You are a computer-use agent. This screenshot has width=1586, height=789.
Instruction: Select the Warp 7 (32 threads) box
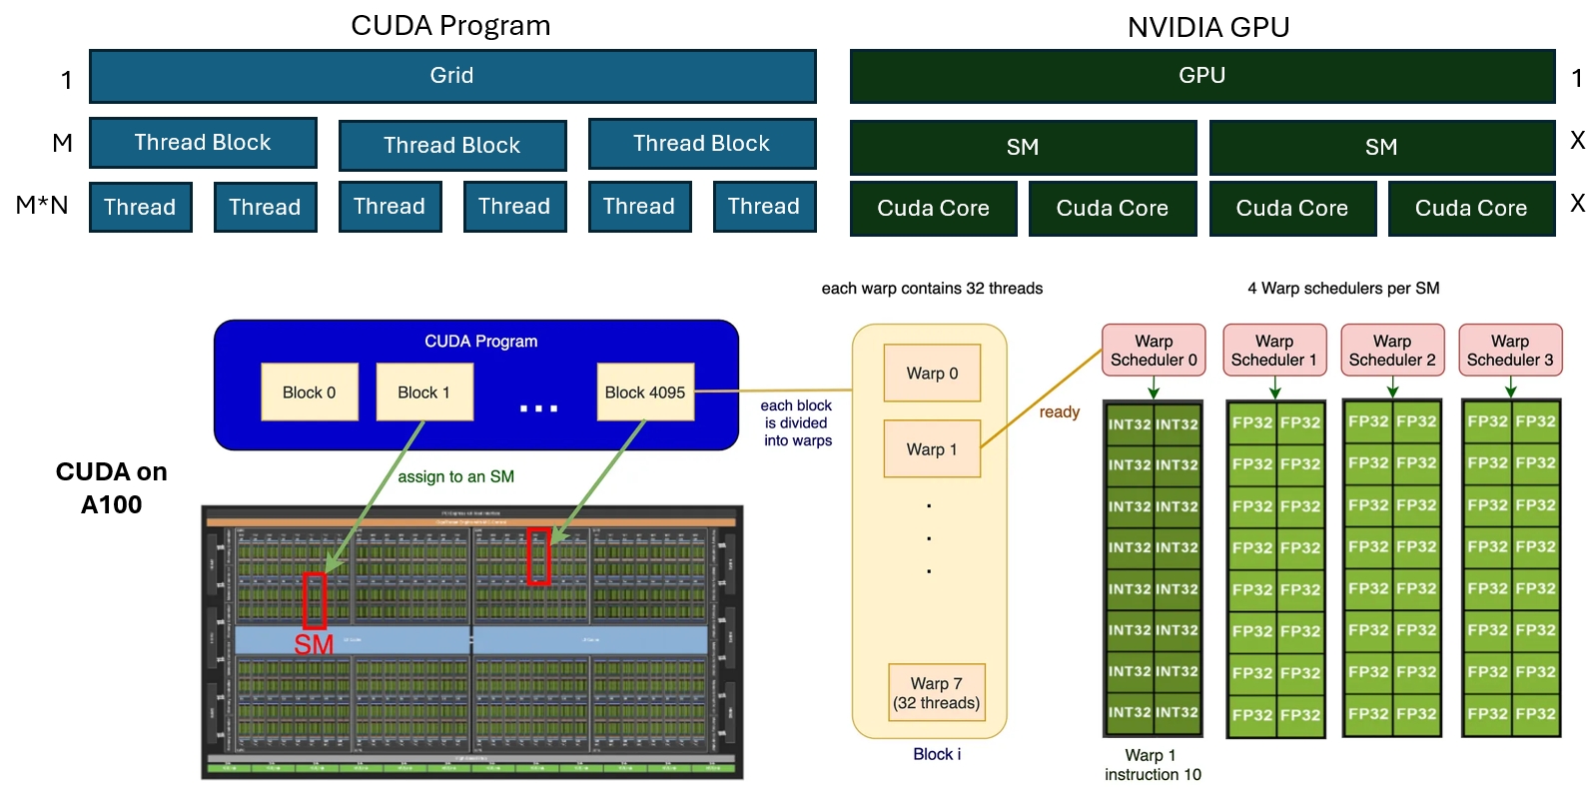pos(936,693)
